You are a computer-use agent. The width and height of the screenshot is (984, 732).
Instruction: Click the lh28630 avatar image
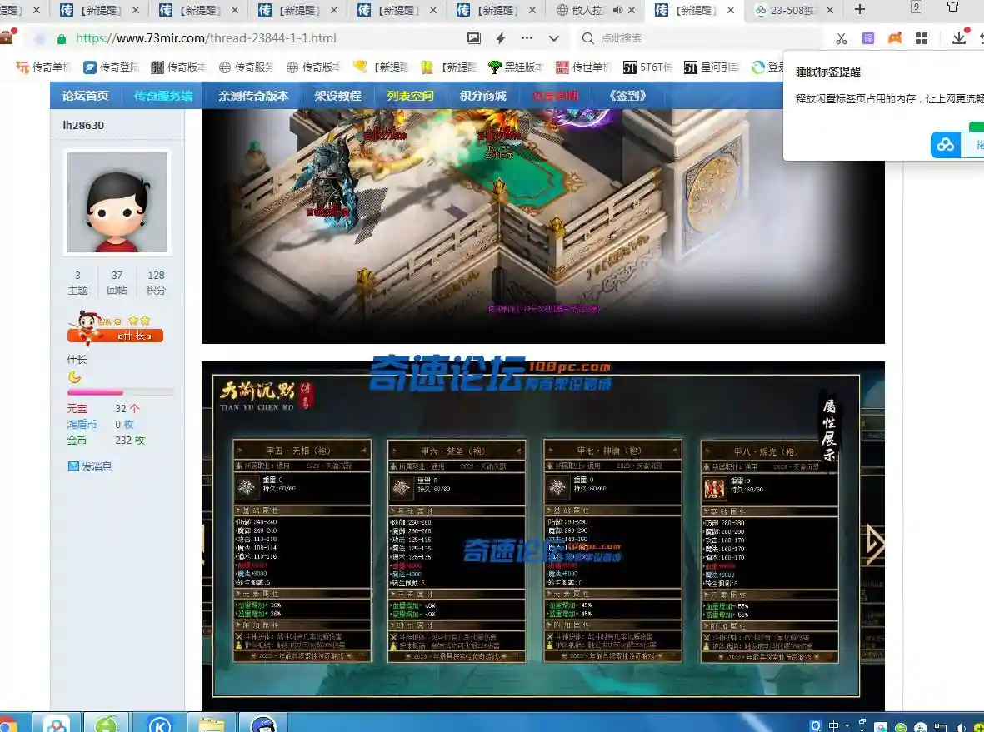point(117,202)
